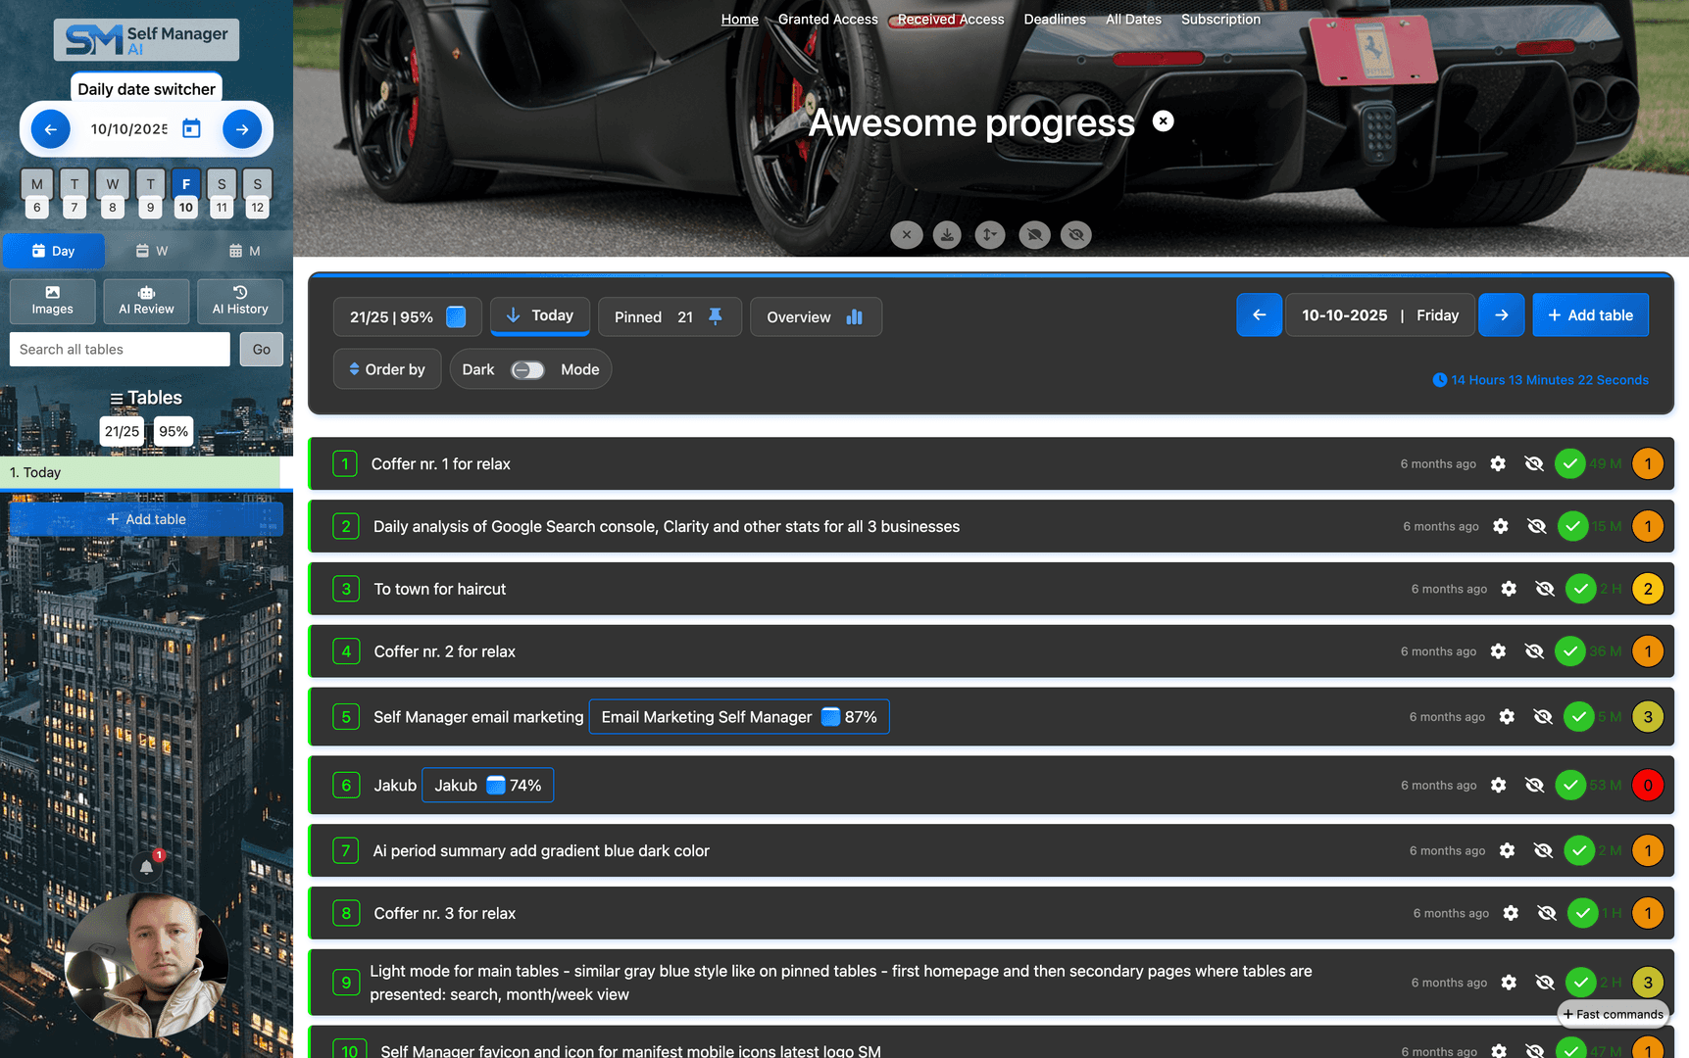Toggle Dark Mode switch
1689x1058 pixels.
tap(528, 370)
